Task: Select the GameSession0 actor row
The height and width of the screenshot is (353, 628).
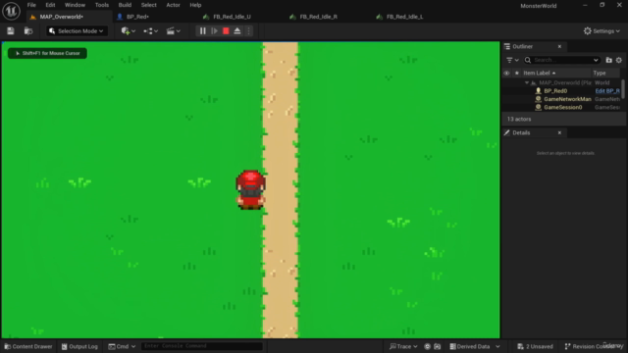Action: [x=561, y=107]
